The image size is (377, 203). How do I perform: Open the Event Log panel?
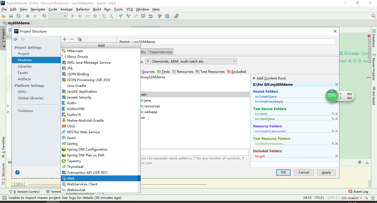[358, 192]
